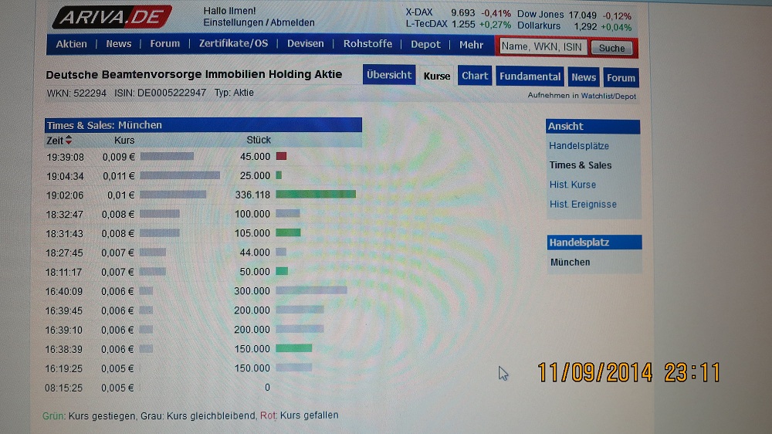
Task: Open the Fundamental tab
Action: click(x=530, y=76)
